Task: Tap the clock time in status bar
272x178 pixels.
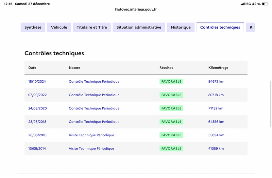Action: tap(9, 4)
